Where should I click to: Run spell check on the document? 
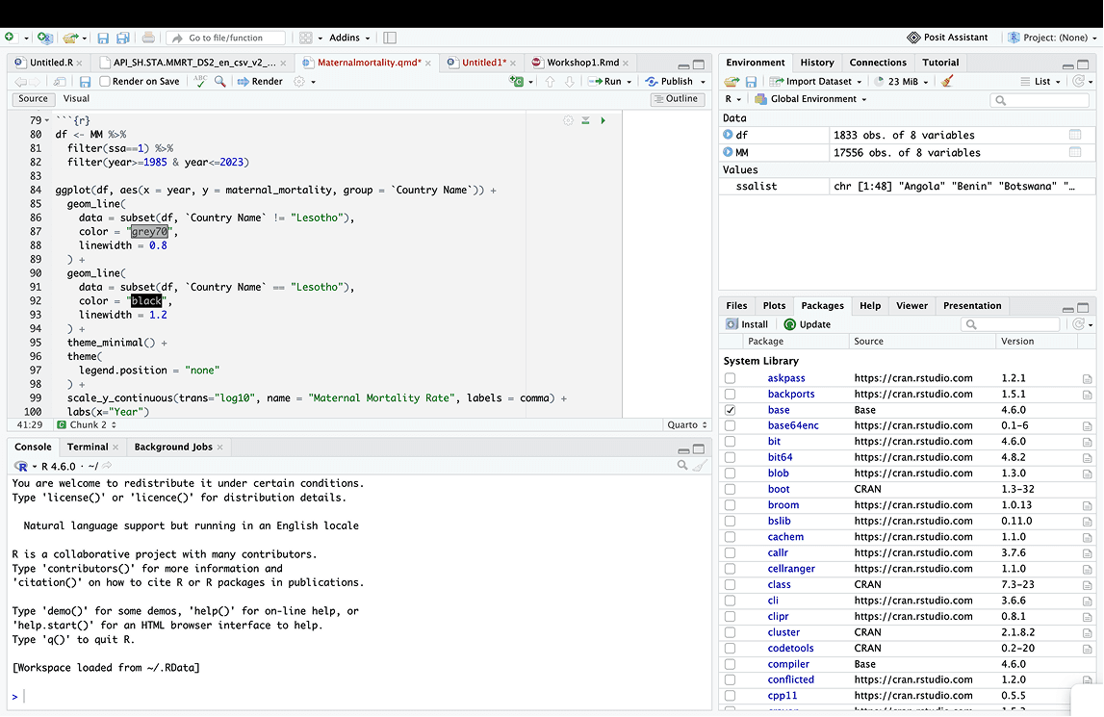[x=200, y=82]
